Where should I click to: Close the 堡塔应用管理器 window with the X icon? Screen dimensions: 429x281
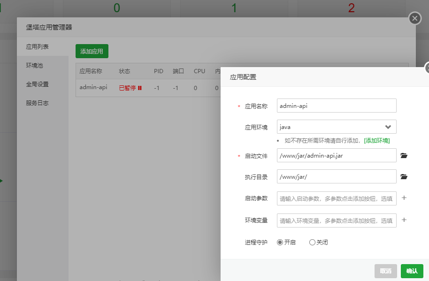pos(415,18)
